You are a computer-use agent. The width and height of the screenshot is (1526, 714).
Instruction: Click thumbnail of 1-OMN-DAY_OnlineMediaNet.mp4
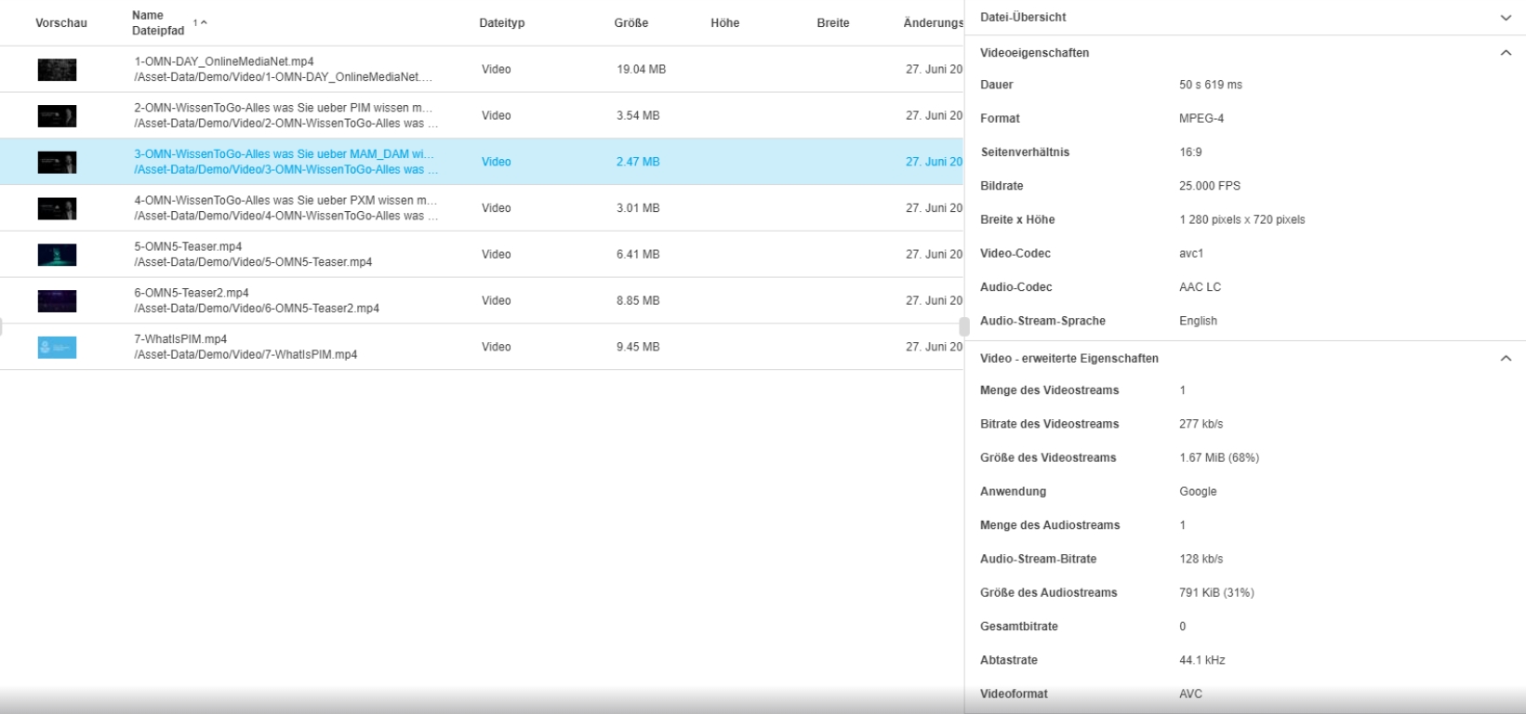[x=57, y=70]
